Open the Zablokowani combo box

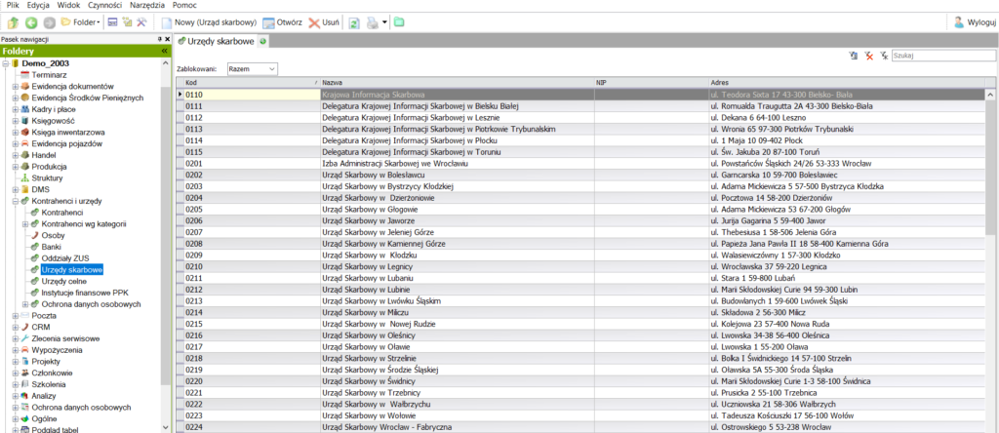point(252,68)
